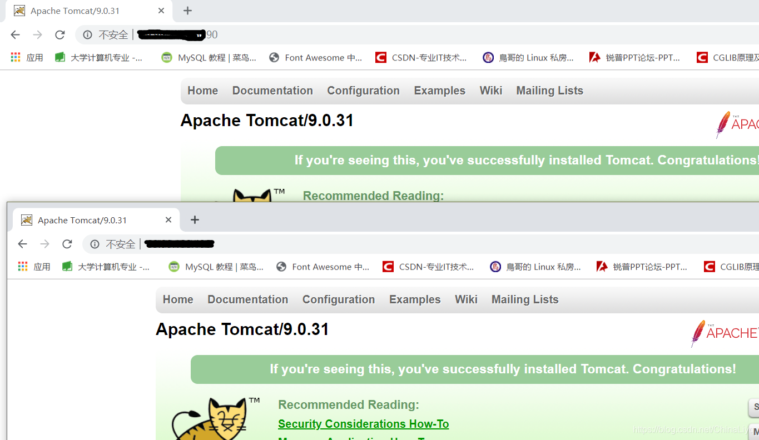Open the 鳥哥的 Linux 私房 bookmark in the lower window
This screenshot has height=440, width=759.
pos(535,267)
